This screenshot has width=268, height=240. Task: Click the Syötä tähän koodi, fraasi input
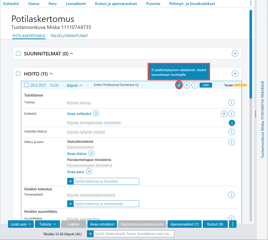134,234
